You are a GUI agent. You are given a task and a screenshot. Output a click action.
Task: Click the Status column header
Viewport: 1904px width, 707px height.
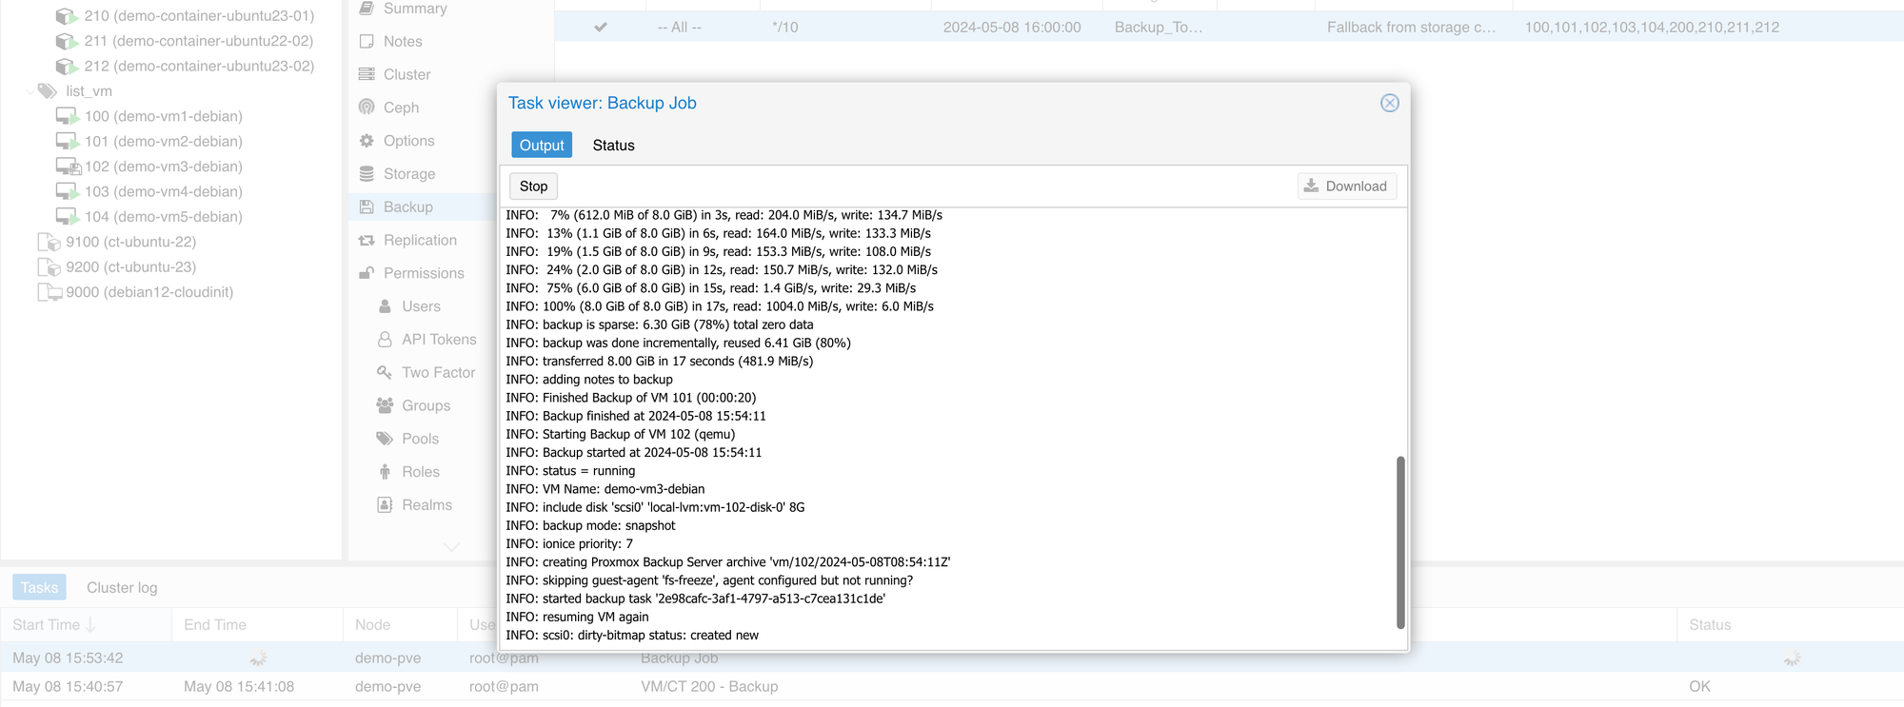point(1790,625)
